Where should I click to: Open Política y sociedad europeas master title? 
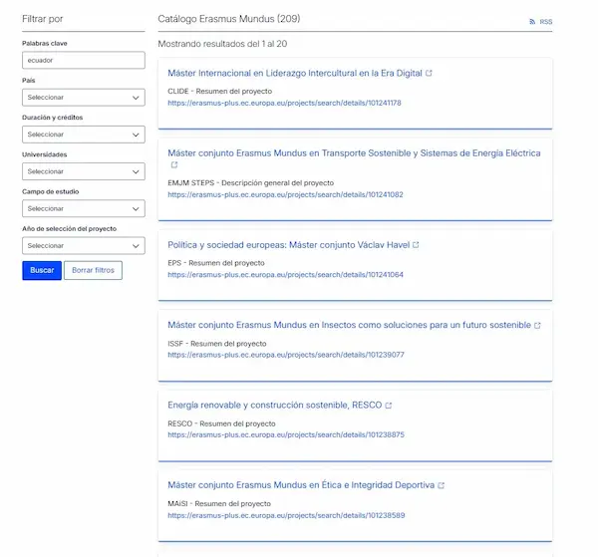288,245
